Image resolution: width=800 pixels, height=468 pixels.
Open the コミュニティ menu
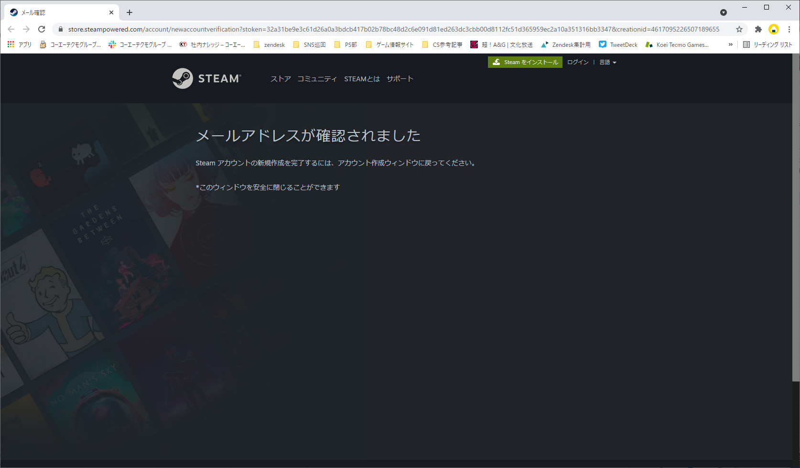[317, 79]
